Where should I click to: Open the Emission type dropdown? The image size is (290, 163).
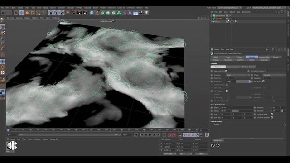(x=238, y=75)
